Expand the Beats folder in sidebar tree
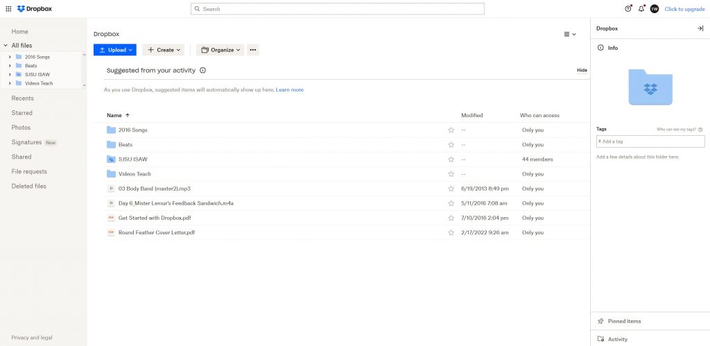 pyautogui.click(x=10, y=66)
